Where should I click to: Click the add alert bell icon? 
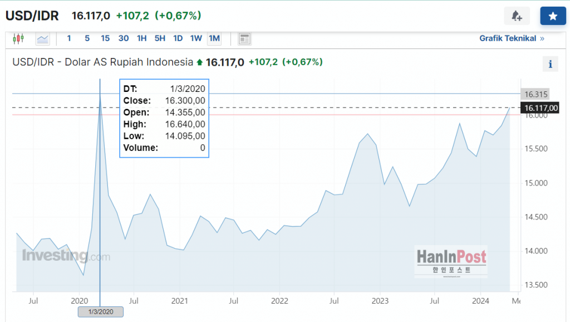point(517,16)
